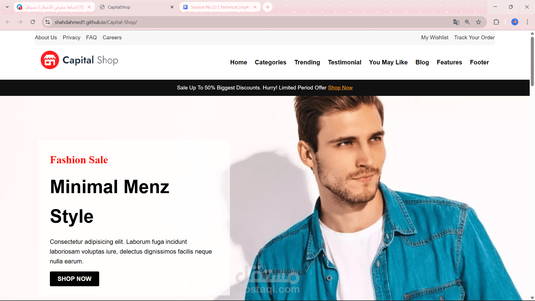The width and height of the screenshot is (535, 301).
Task: Open the browser extensions puzzle icon
Action: (496, 22)
